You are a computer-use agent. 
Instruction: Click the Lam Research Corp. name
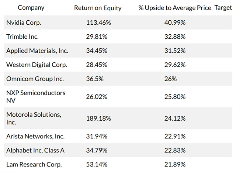(34, 164)
